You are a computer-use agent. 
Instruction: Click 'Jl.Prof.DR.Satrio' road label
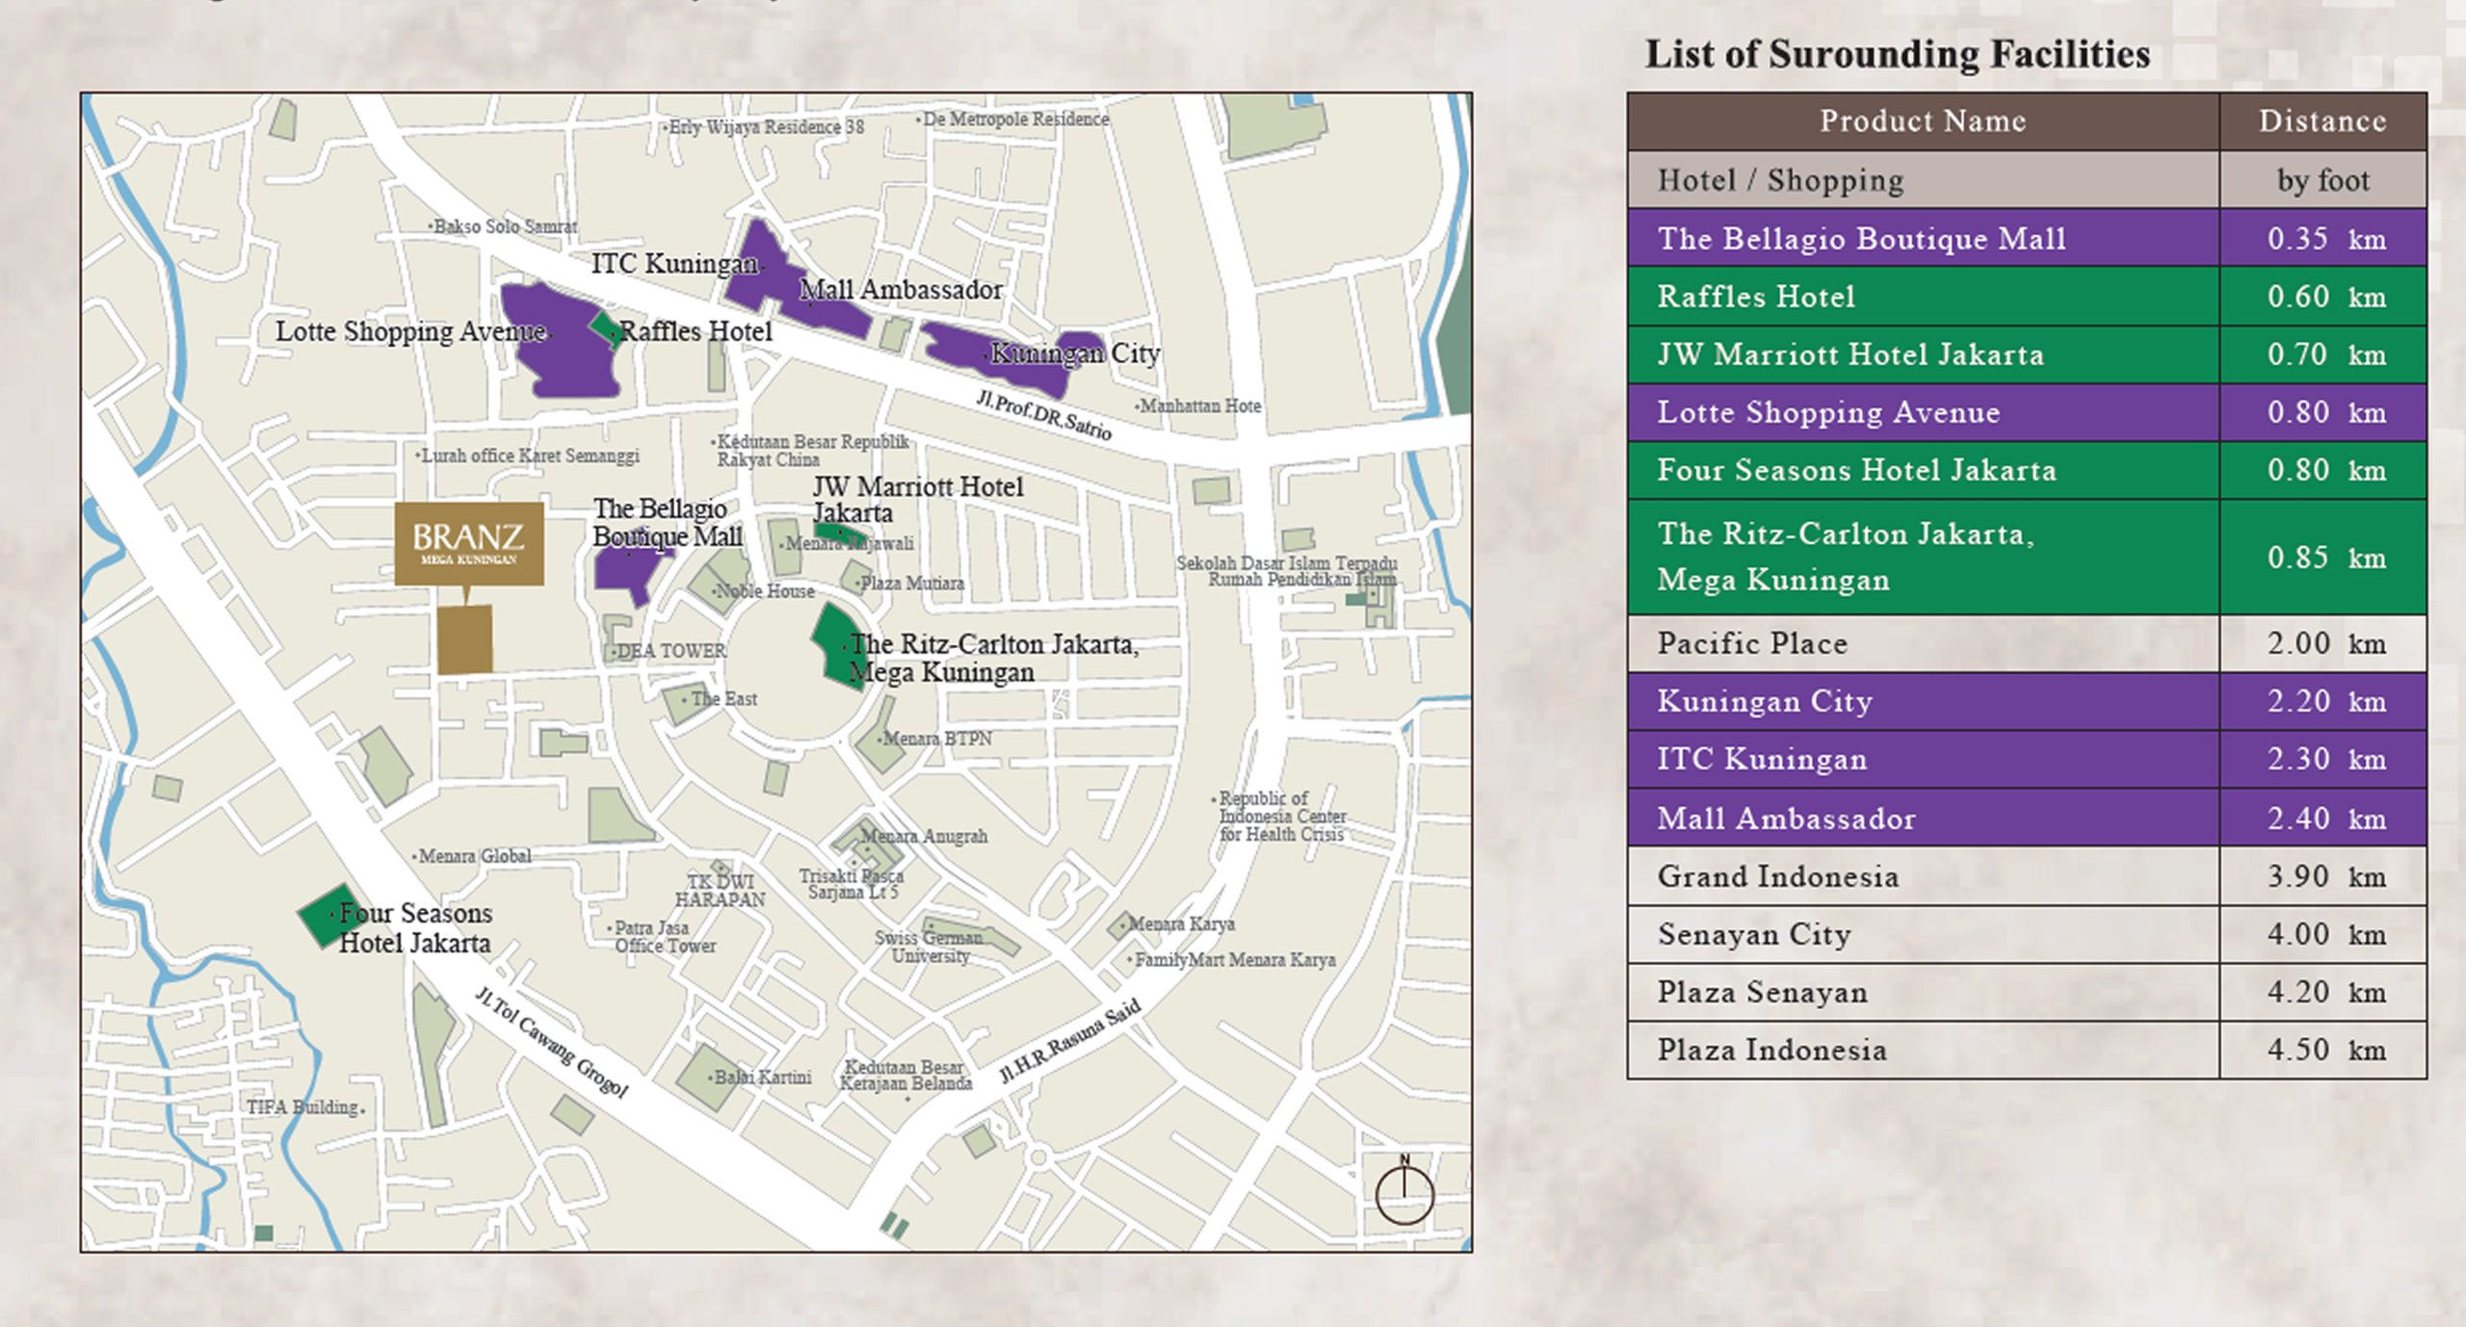click(x=1044, y=415)
